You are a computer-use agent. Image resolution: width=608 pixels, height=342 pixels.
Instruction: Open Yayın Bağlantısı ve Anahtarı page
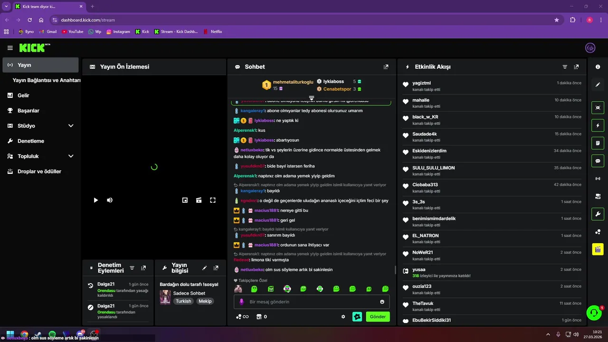click(47, 80)
